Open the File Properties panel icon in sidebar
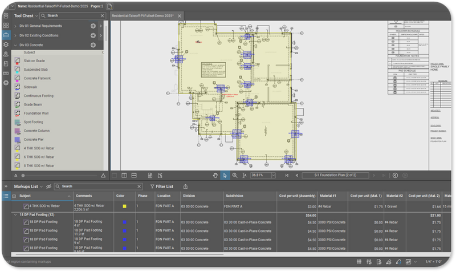This screenshot has height=272, width=456. 6,16
